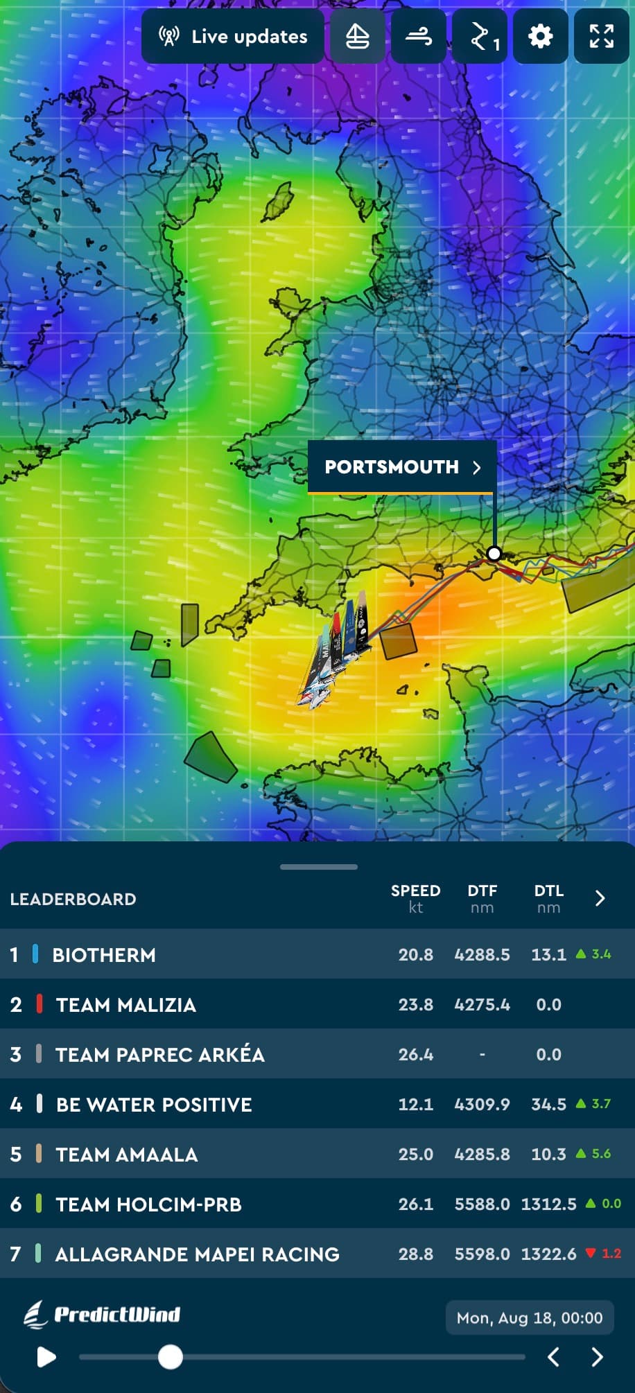The height and width of the screenshot is (1393, 635).
Task: Open the route tracks icon
Action: 480,36
